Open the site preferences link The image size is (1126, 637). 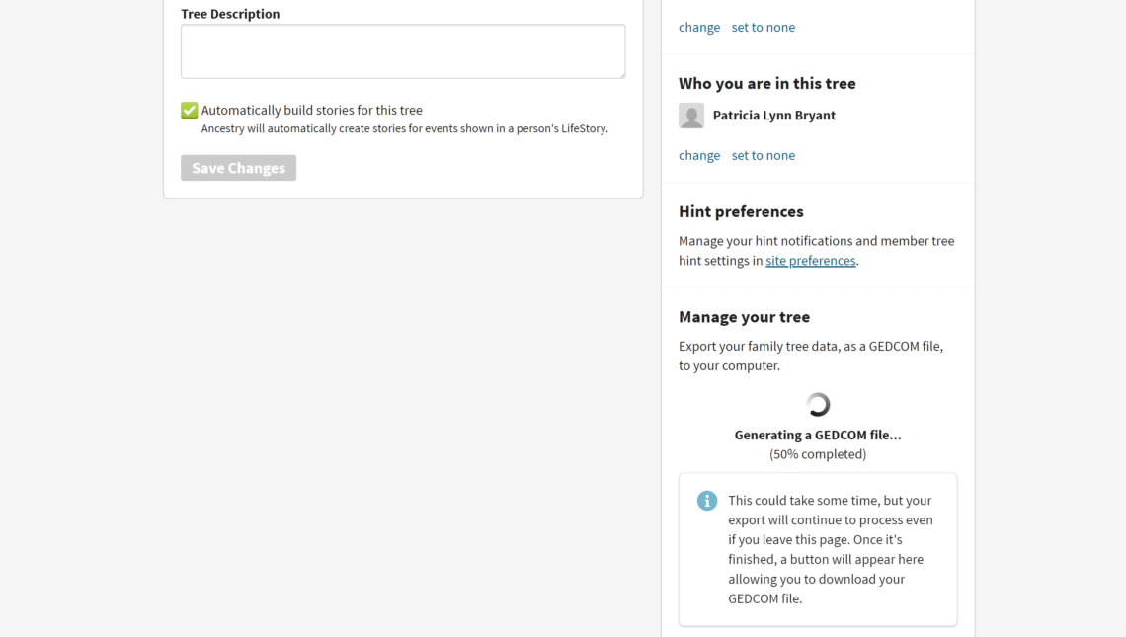click(x=811, y=261)
